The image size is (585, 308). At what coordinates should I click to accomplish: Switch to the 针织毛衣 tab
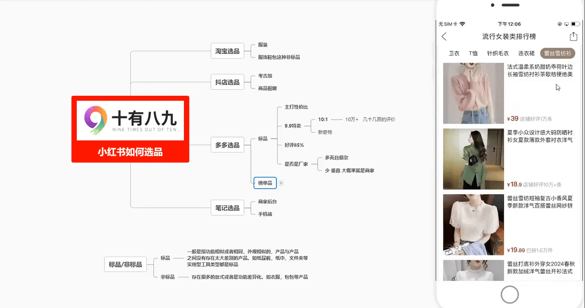498,53
